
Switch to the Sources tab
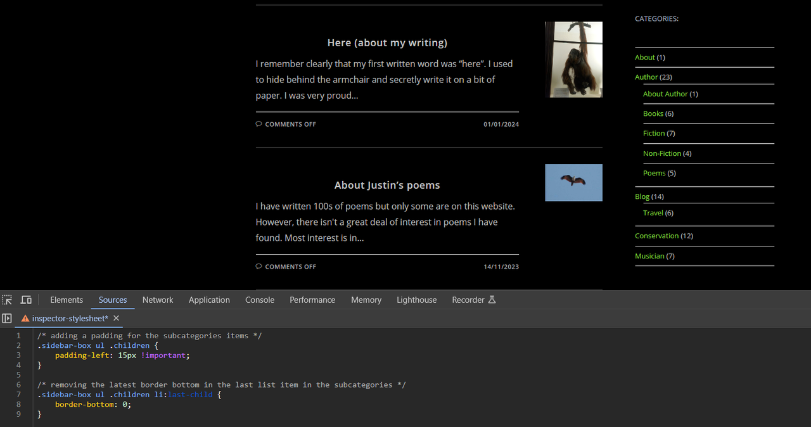click(113, 300)
